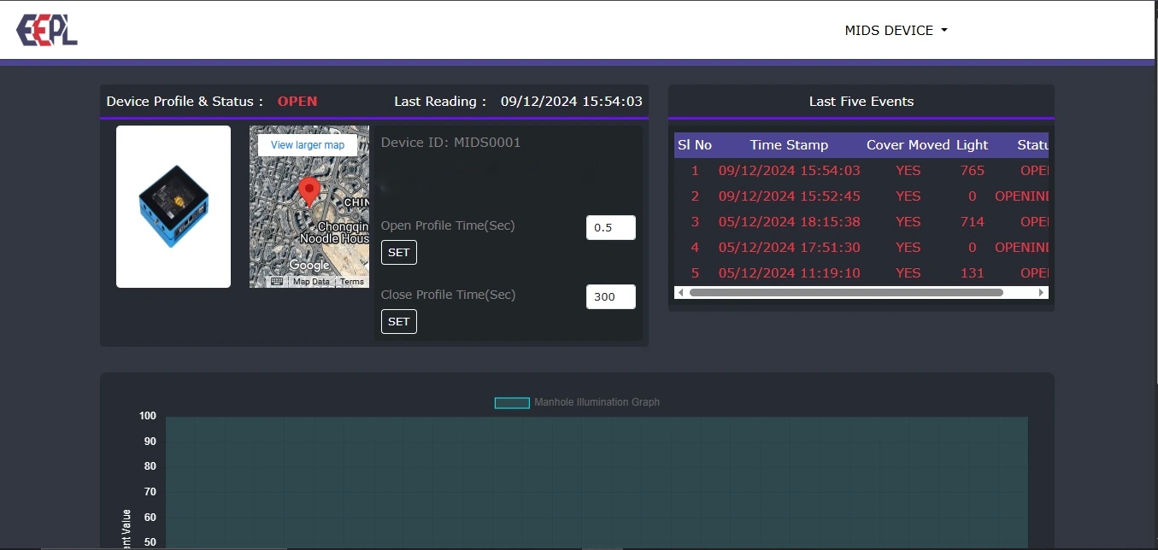1158x550 pixels.
Task: Click the Cover Moved column header
Action: pos(908,145)
